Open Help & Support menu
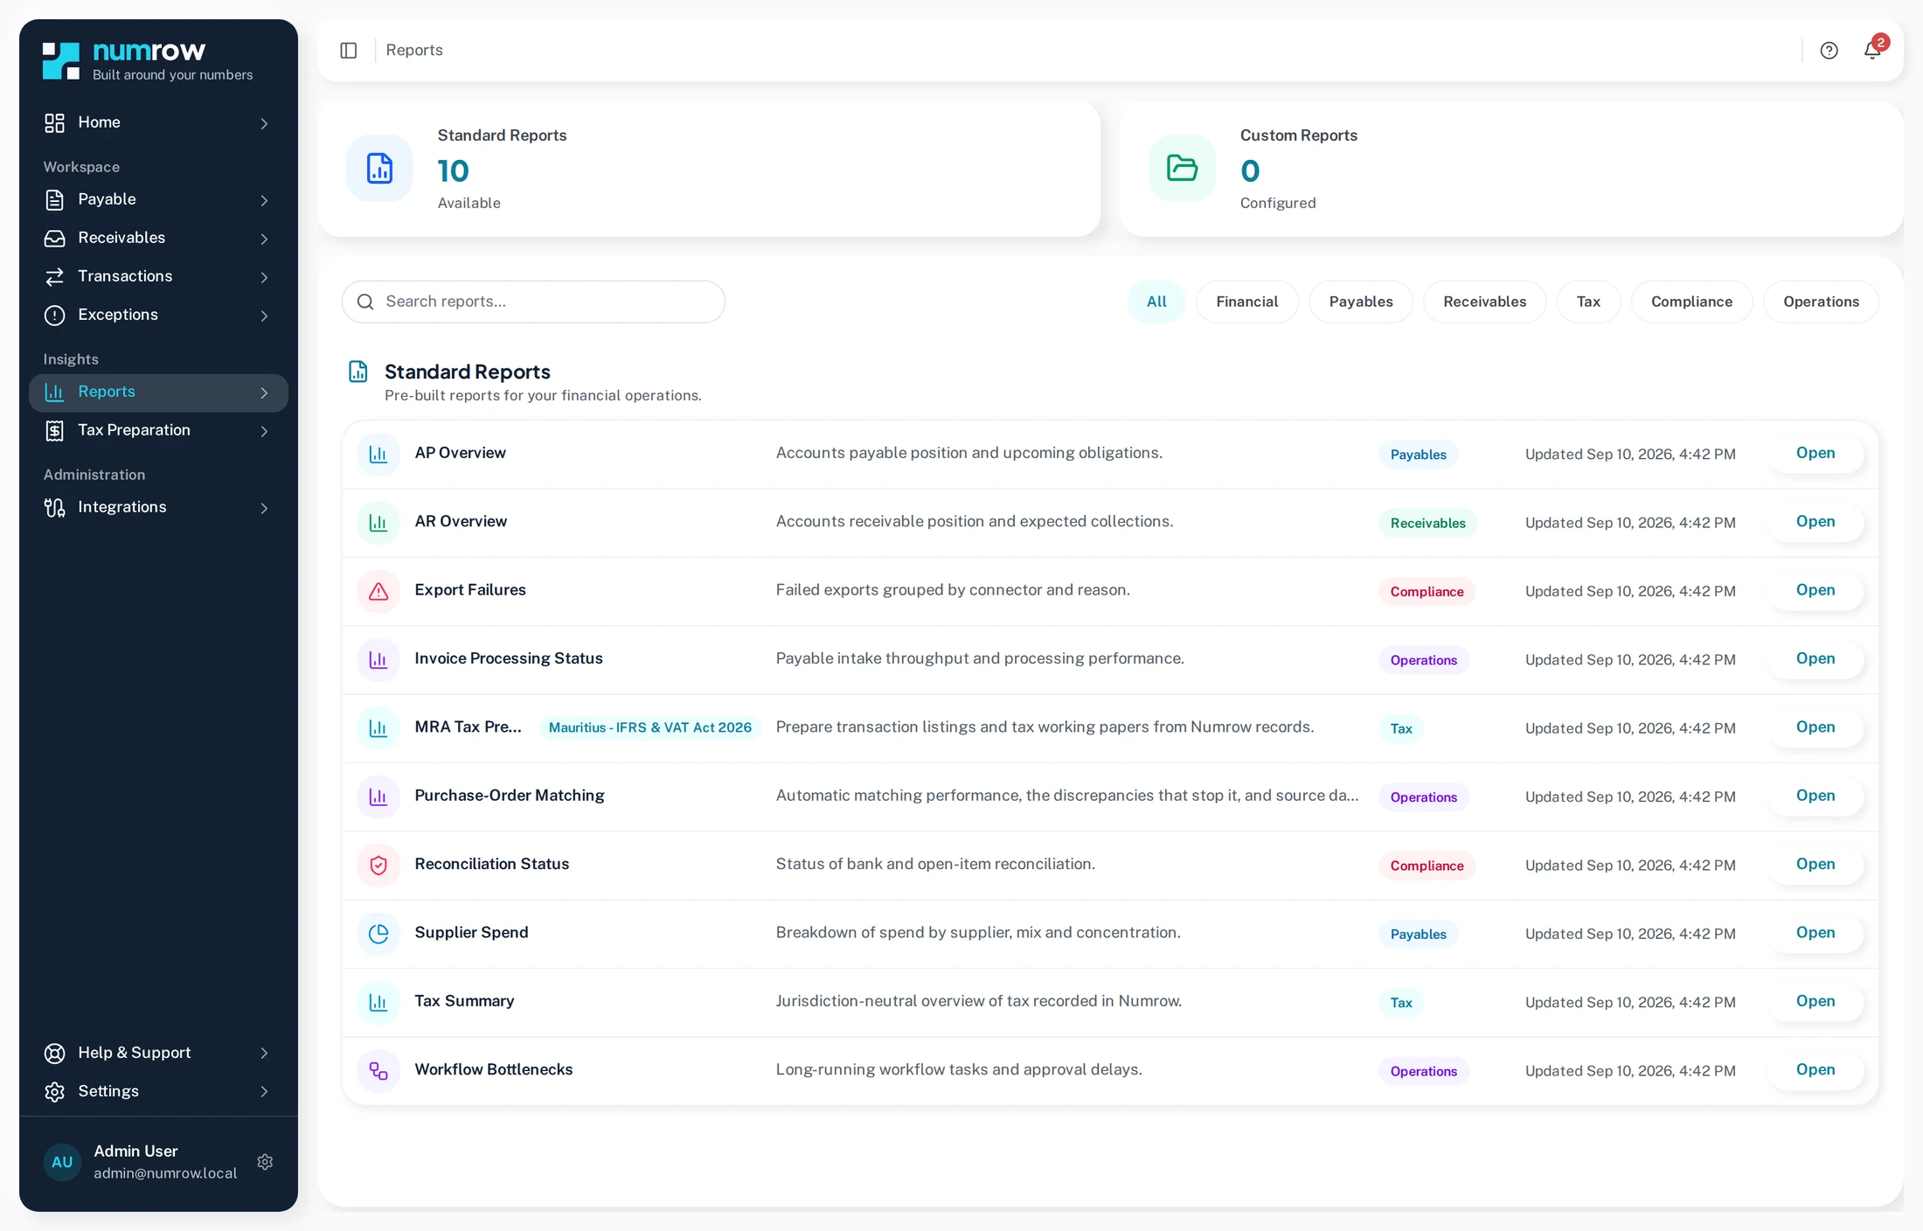Viewport: 1923px width, 1231px height. (x=158, y=1053)
